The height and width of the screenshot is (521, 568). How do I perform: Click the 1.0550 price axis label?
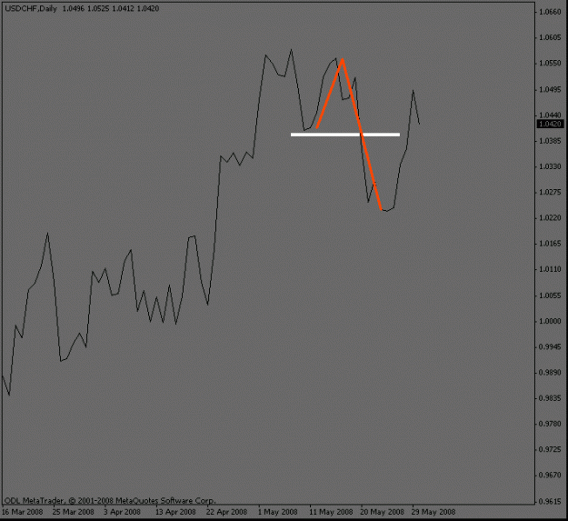(550, 64)
